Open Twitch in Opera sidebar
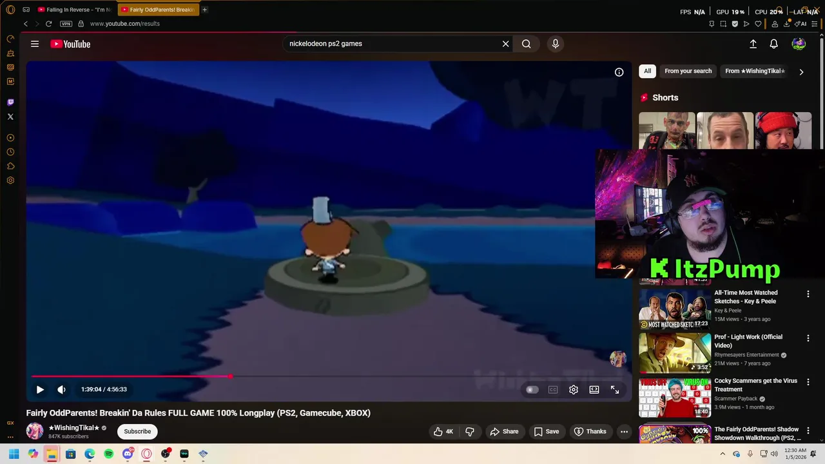This screenshot has width=825, height=464. (x=10, y=102)
